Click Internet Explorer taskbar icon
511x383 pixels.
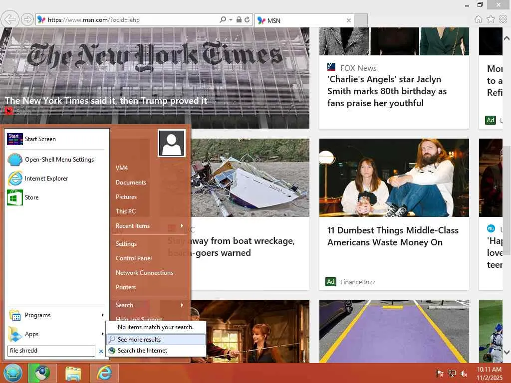104,373
